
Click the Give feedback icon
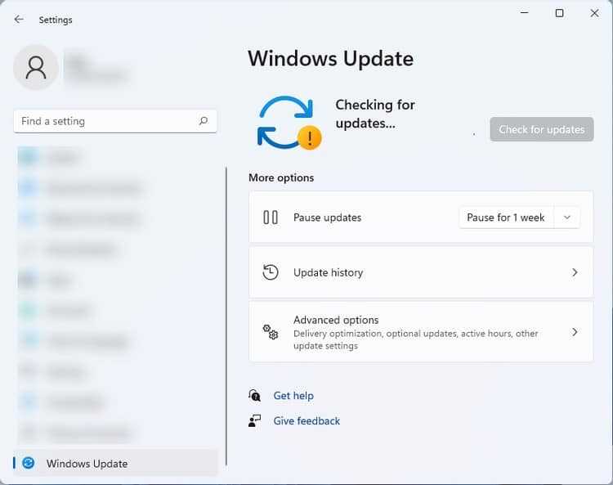pyautogui.click(x=254, y=421)
